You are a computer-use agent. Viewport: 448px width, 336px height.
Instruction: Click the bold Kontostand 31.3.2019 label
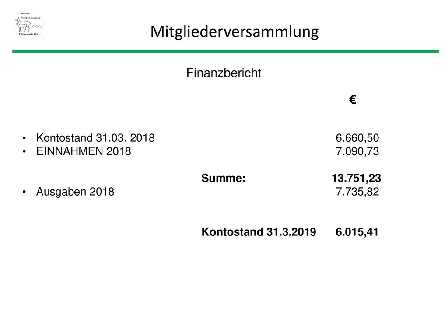pyautogui.click(x=259, y=232)
